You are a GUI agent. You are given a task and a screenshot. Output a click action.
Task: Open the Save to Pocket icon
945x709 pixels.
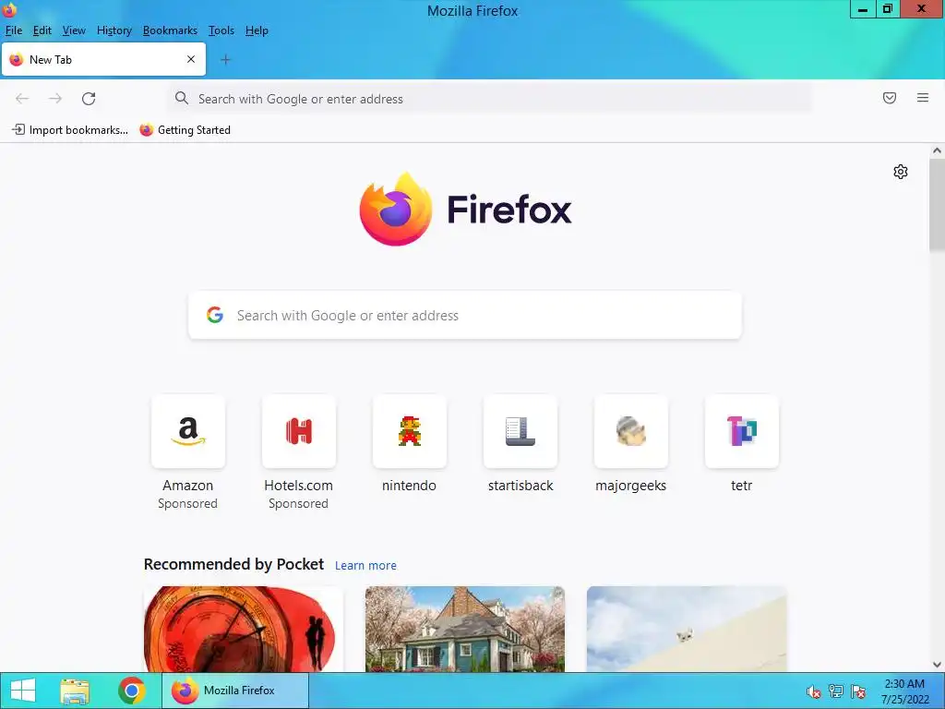890,98
